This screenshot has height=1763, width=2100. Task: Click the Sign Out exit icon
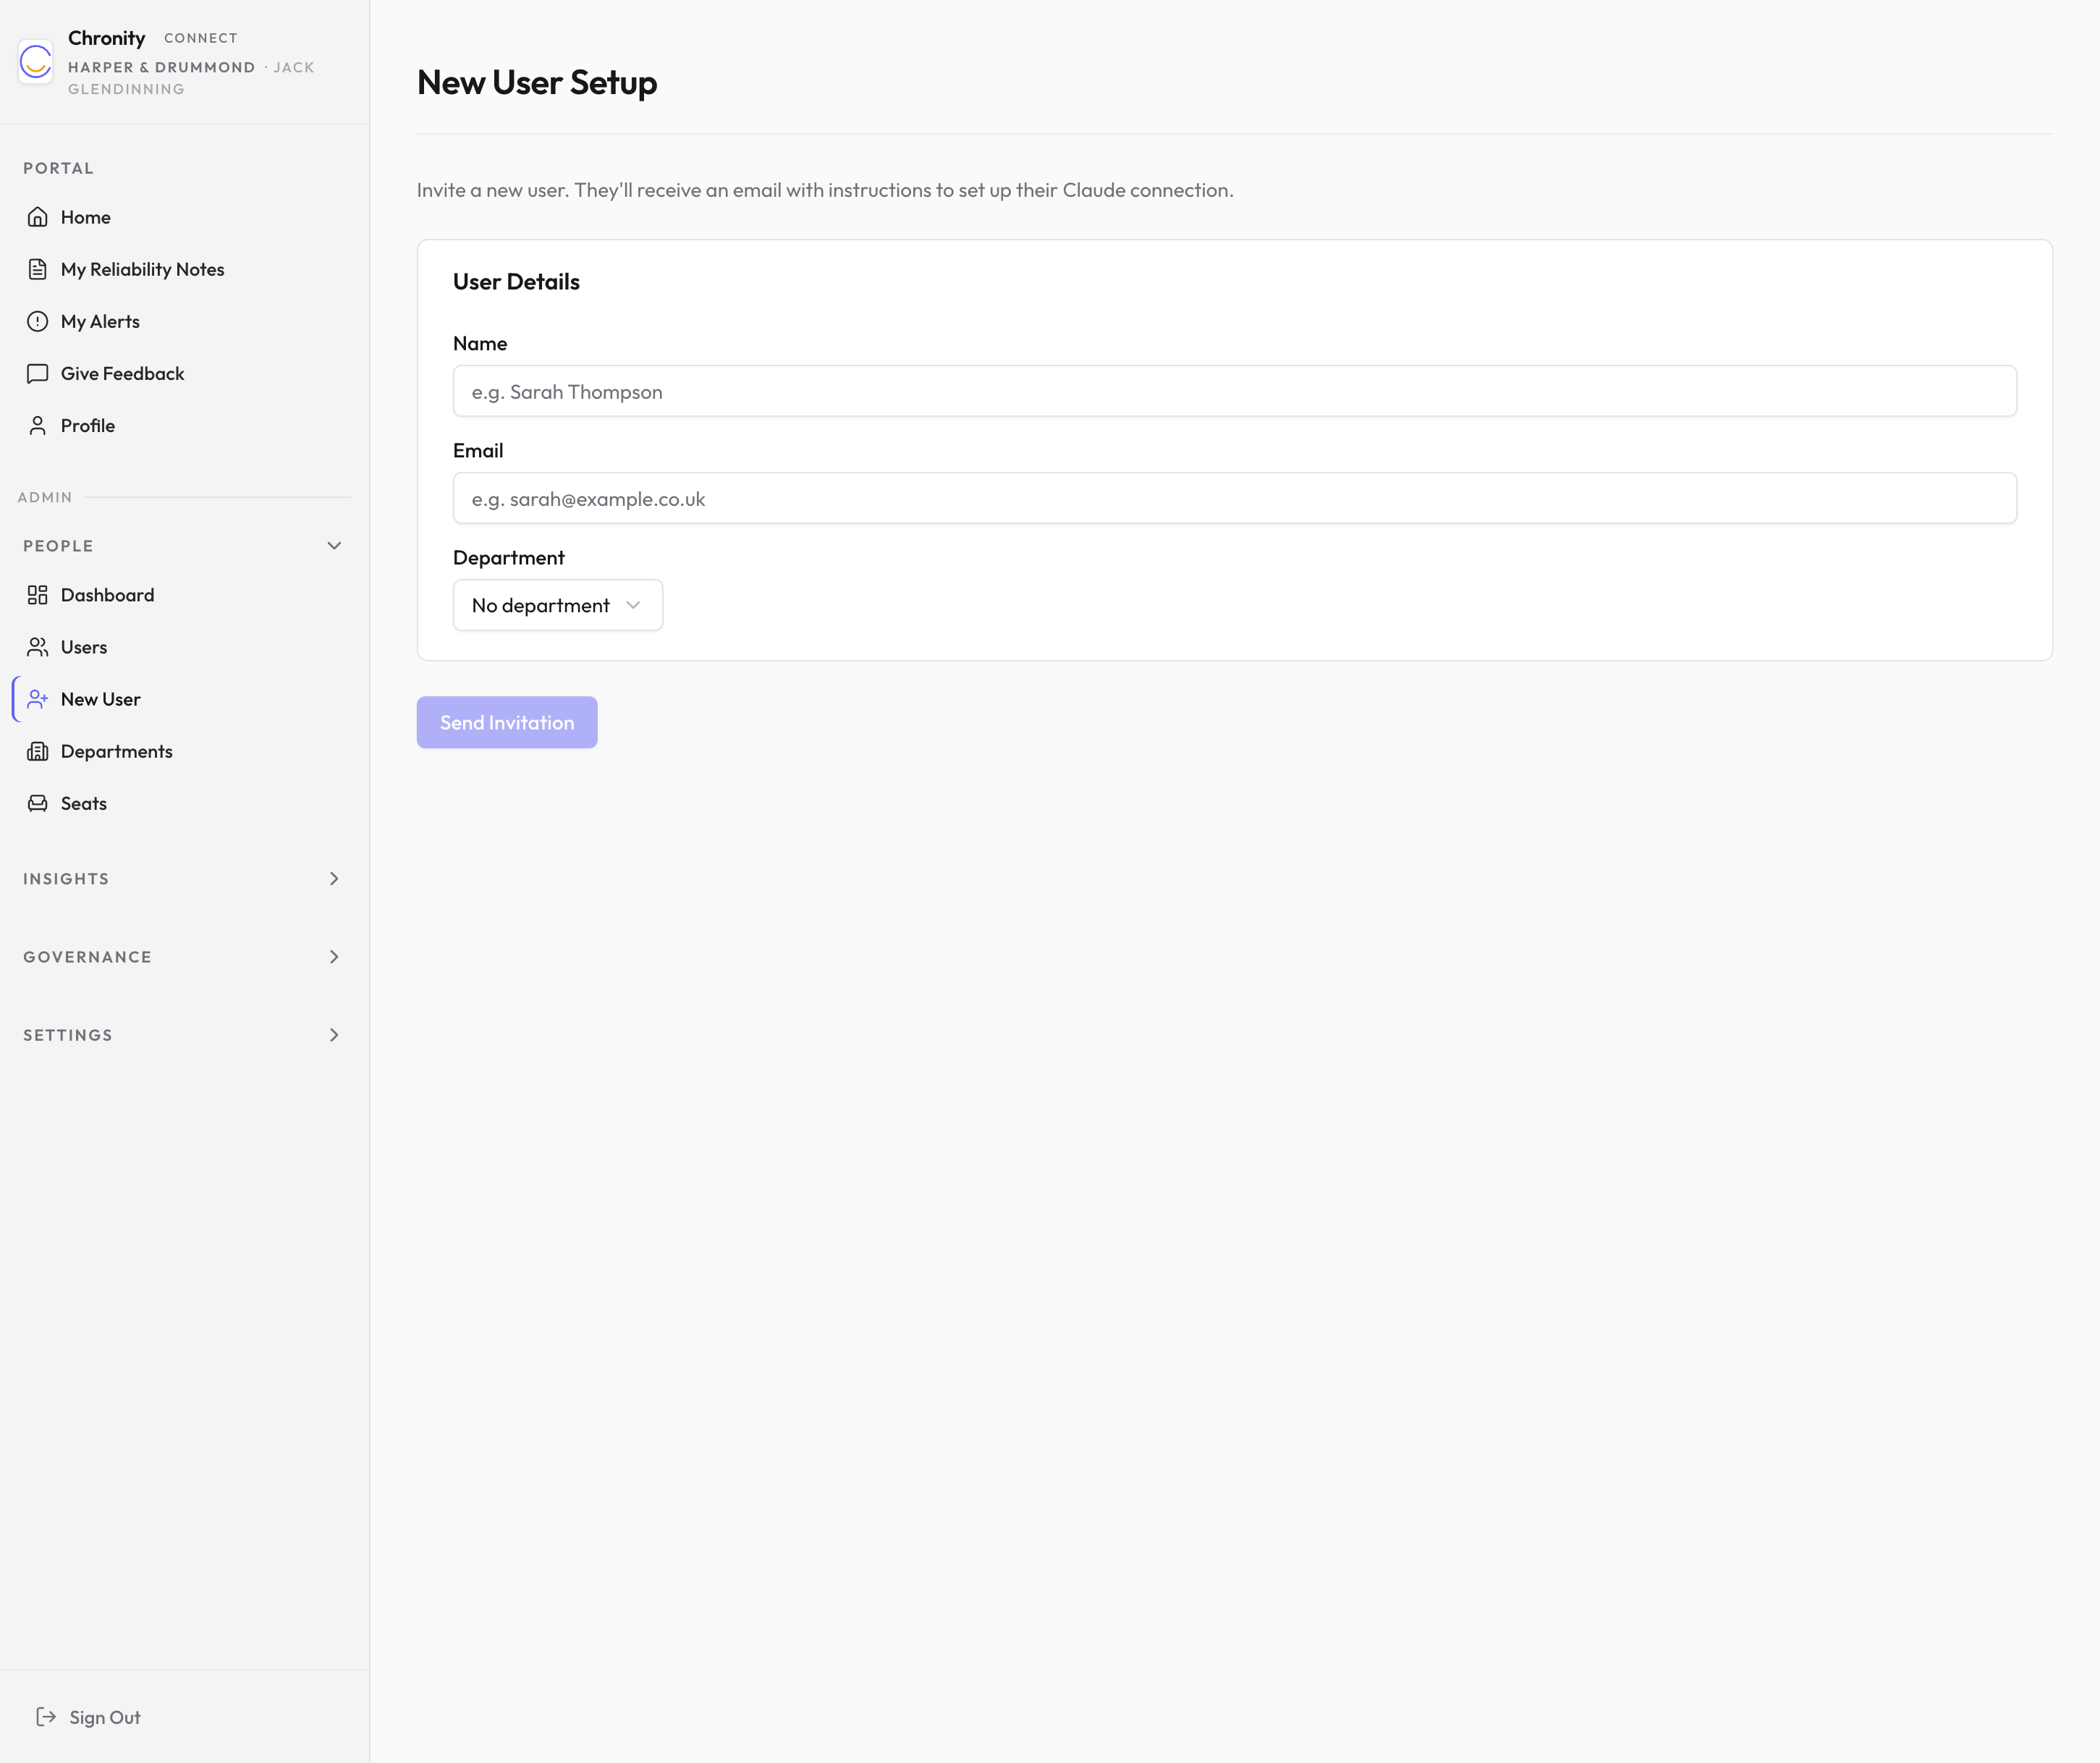coord(47,1716)
